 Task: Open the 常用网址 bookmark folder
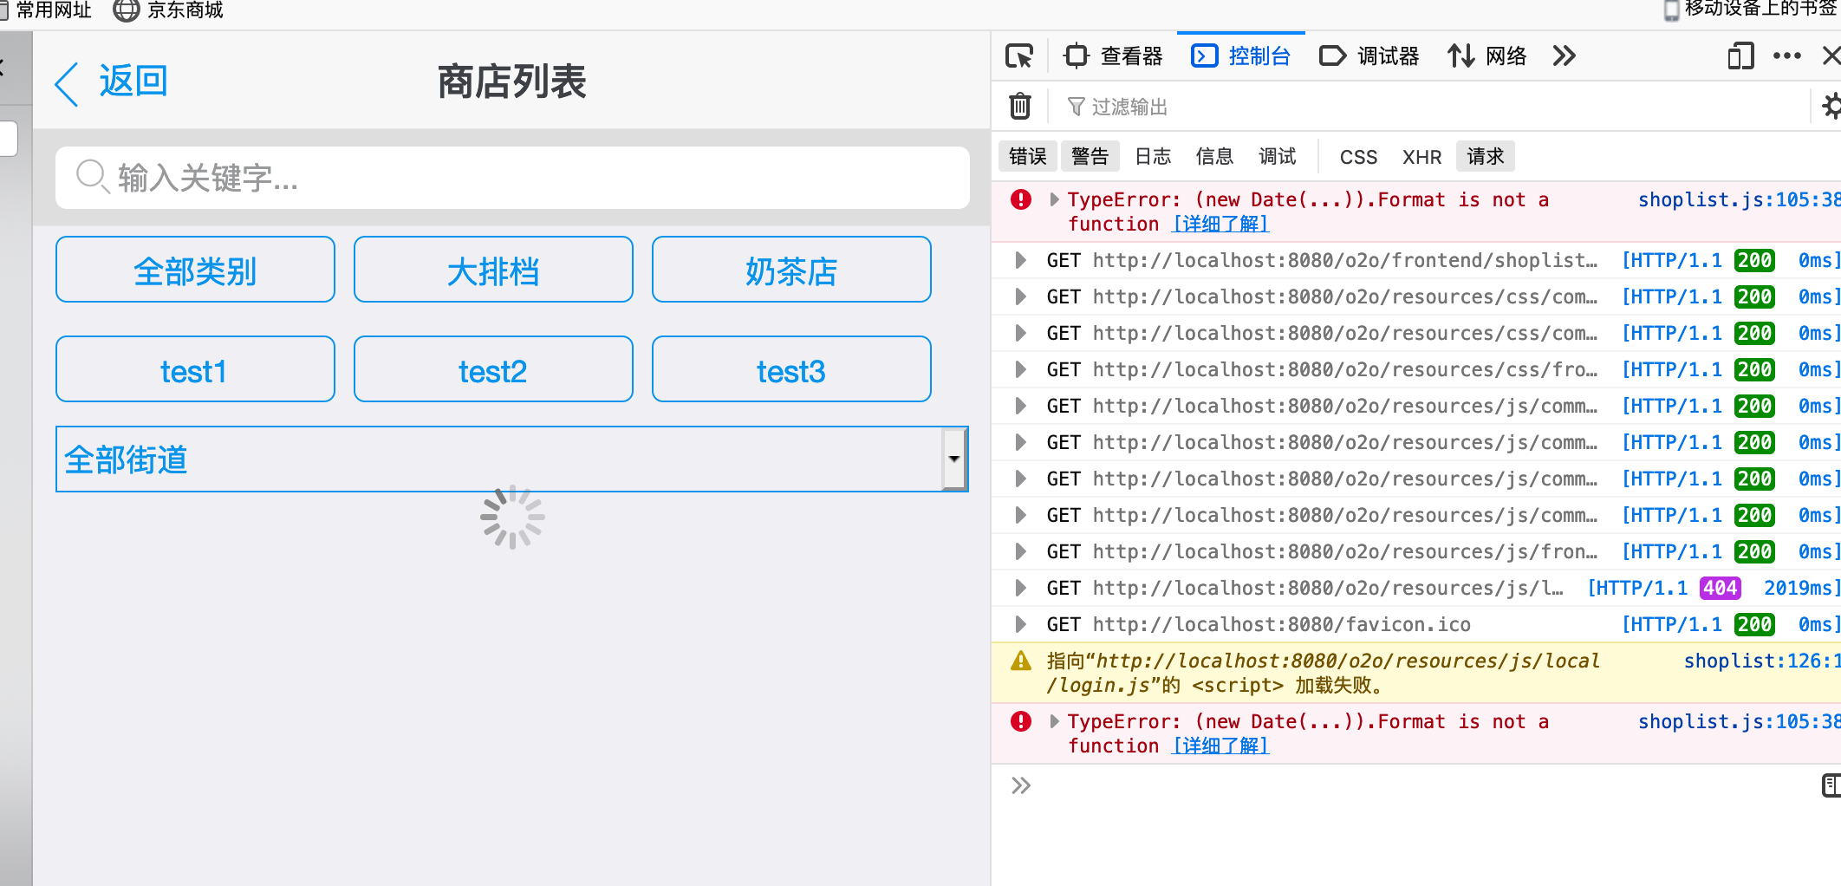tap(47, 10)
